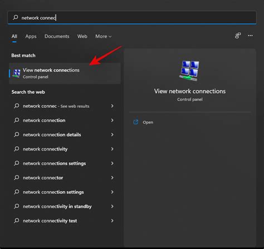Open the search feedback people icon

pos(238,36)
